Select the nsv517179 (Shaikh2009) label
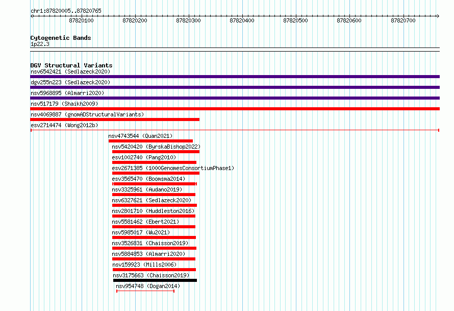454x311 pixels. point(64,104)
